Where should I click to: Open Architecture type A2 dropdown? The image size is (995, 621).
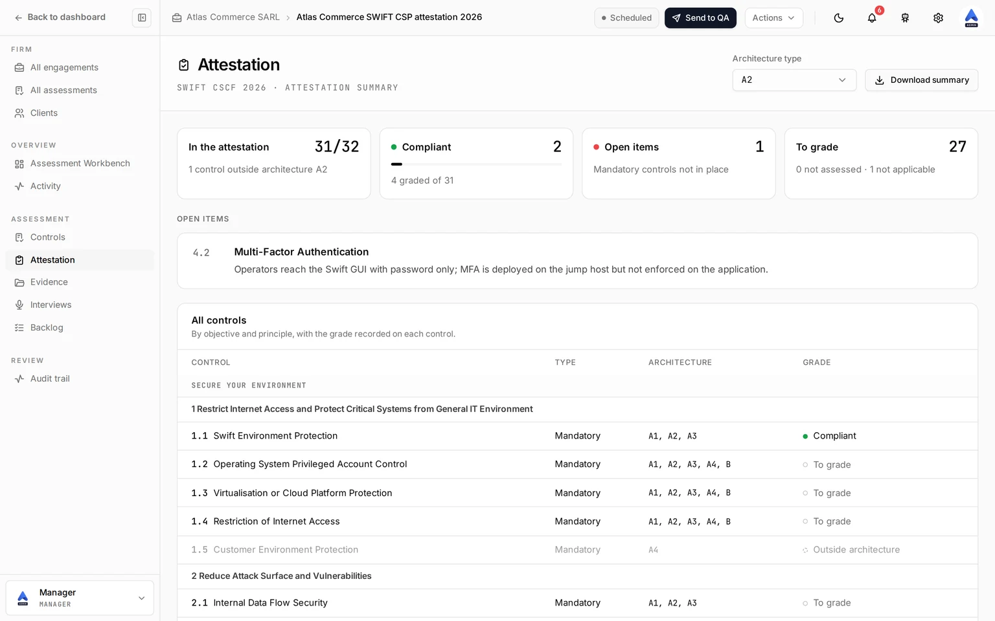click(794, 80)
